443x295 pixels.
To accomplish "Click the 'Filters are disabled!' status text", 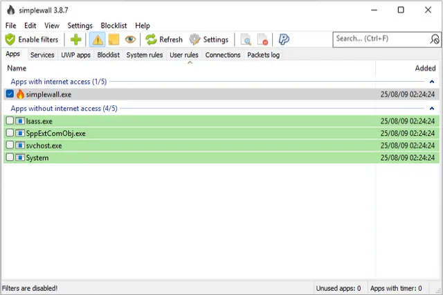I will click(x=30, y=288).
